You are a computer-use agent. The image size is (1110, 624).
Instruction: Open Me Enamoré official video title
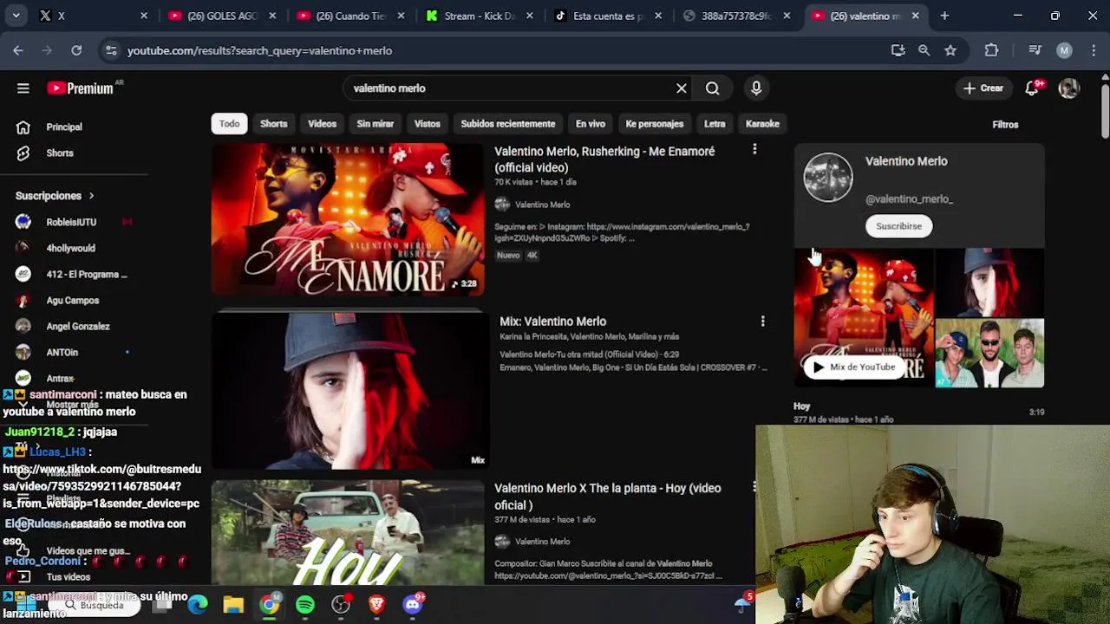point(604,159)
